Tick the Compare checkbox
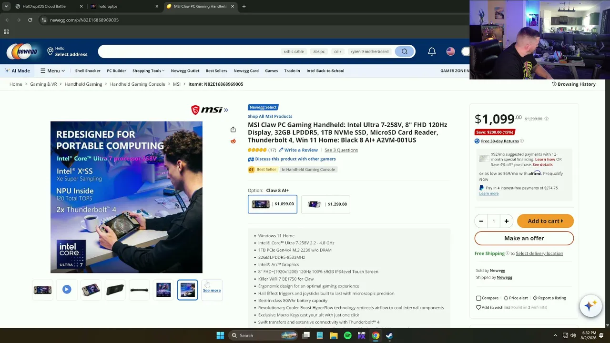Image resolution: width=610 pixels, height=343 pixels. pos(478,298)
